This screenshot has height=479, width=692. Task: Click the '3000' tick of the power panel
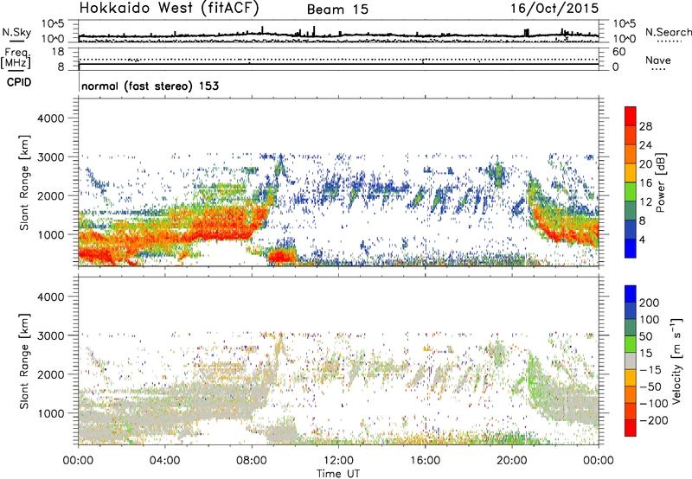(51, 157)
